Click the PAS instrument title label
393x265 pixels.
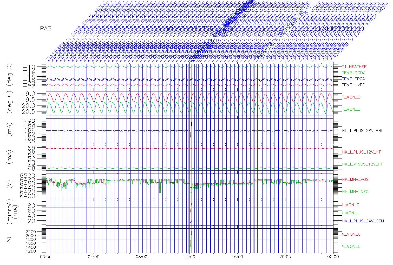coord(46,29)
